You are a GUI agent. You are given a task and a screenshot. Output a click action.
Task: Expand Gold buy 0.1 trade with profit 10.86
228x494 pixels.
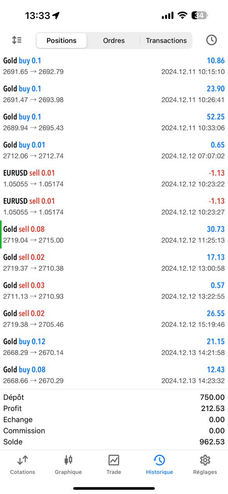tap(114, 66)
